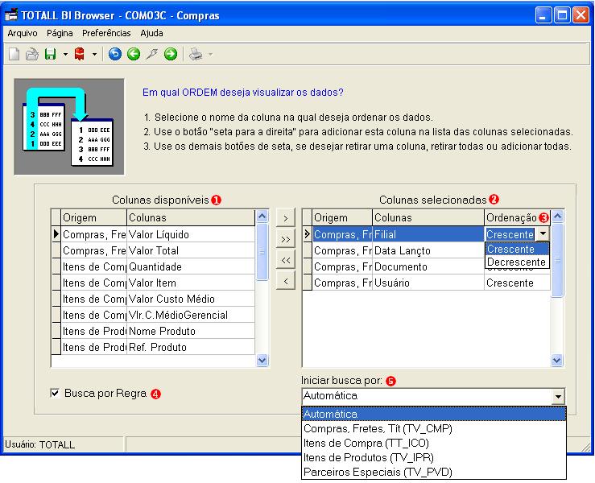The height and width of the screenshot is (483, 595).
Task: Click the Origem header in selected columns
Action: [x=342, y=218]
